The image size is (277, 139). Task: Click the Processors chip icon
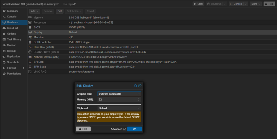pyautogui.click(x=30, y=22)
